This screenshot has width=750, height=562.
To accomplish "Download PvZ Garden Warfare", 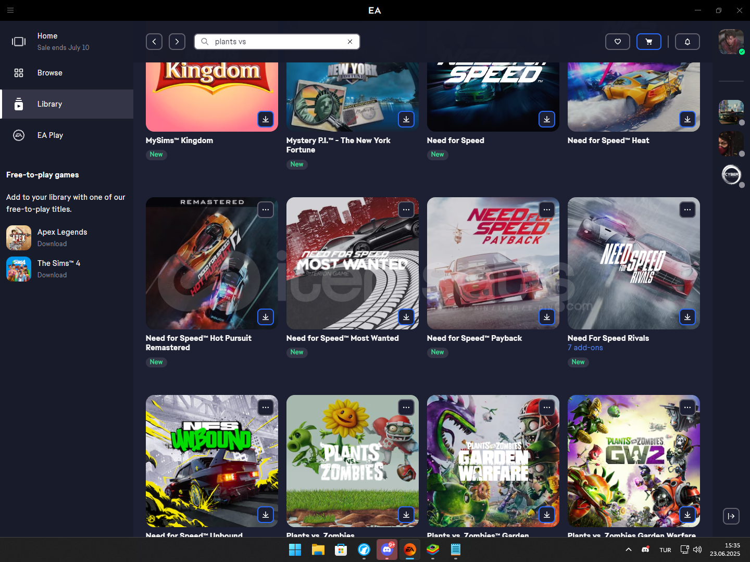I will pos(547,515).
